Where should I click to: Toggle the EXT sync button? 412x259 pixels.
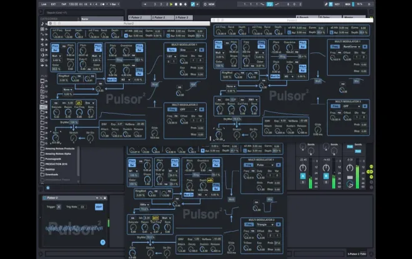[x=53, y=4]
